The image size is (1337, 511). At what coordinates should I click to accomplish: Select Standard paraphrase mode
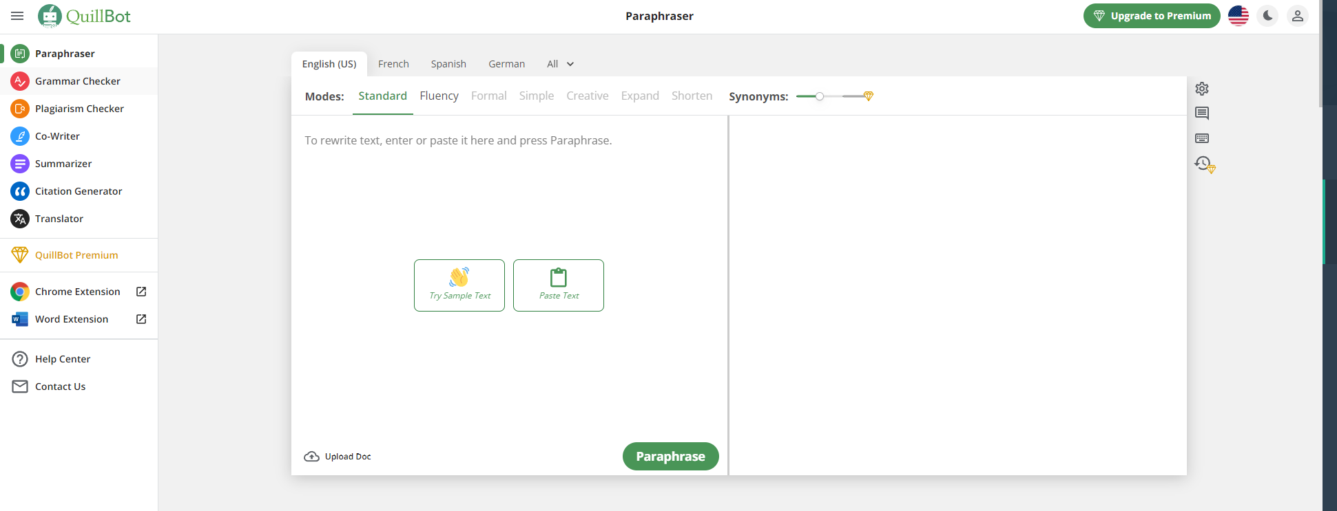[382, 96]
